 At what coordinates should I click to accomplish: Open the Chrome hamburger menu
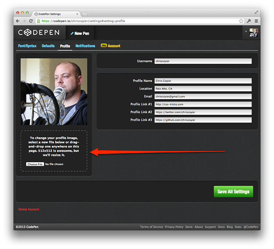[256, 21]
